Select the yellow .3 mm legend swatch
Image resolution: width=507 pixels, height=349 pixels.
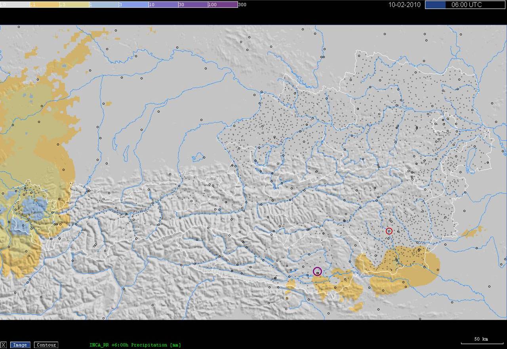click(x=74, y=5)
